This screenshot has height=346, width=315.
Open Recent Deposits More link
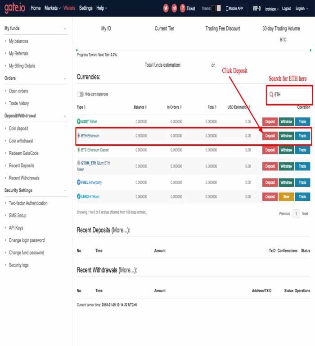click(x=120, y=230)
